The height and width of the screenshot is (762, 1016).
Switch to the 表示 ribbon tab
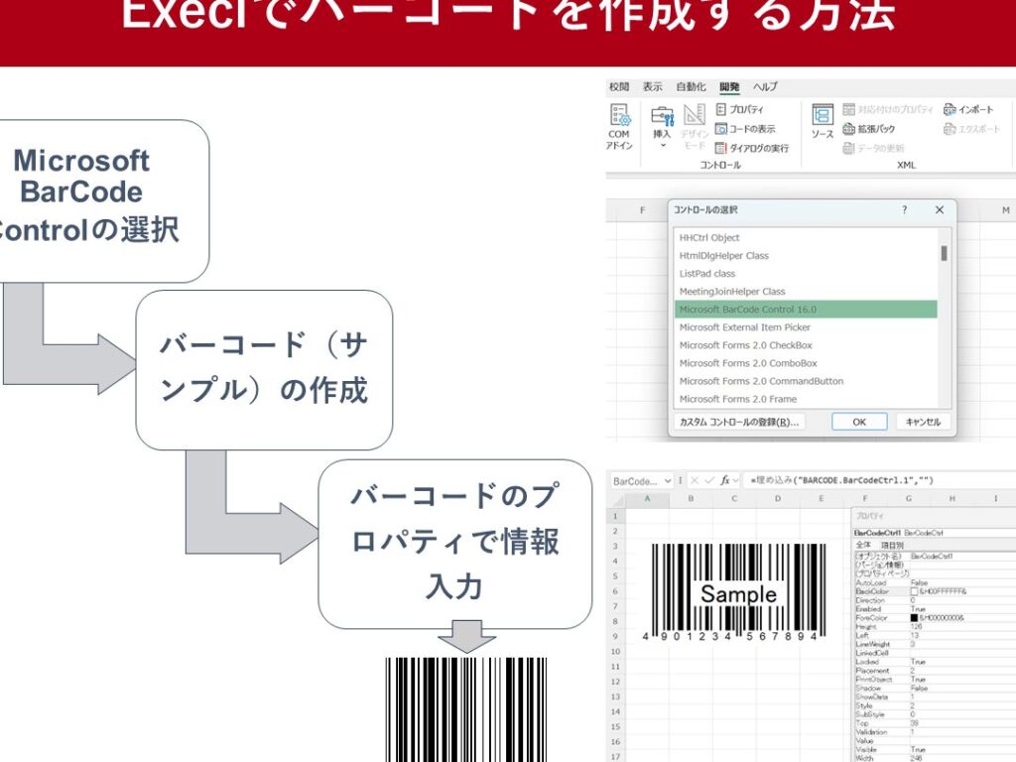653,87
